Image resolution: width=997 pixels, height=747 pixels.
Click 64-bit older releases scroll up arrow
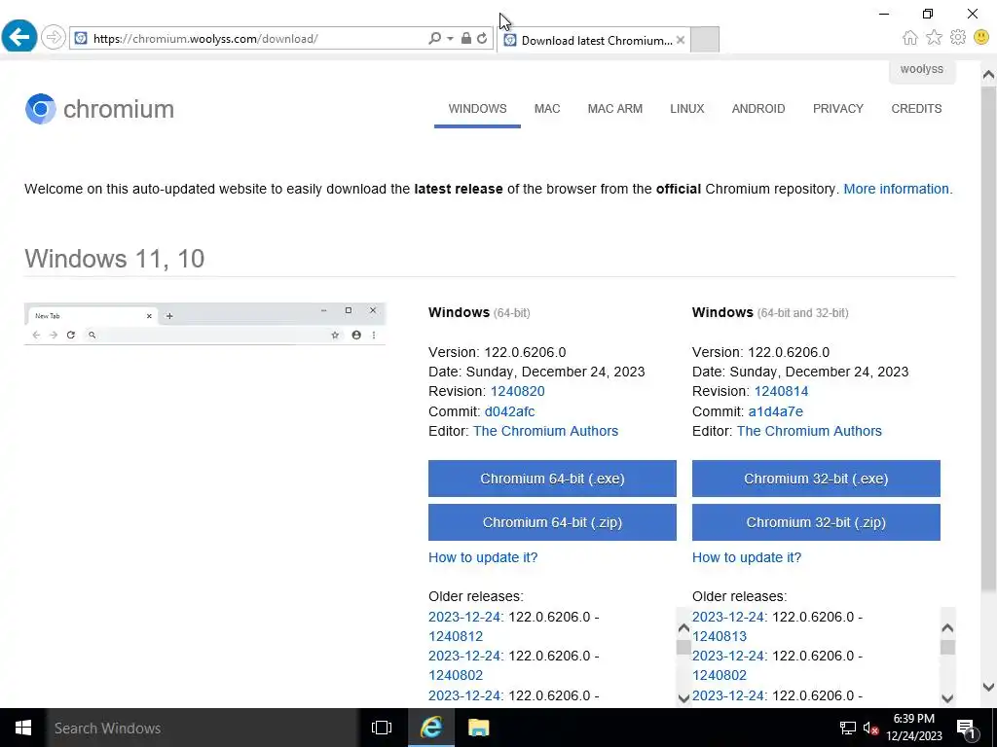click(683, 628)
